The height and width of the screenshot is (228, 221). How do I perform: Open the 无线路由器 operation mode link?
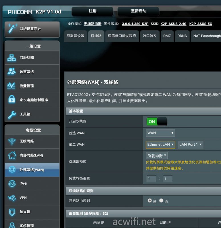[x=93, y=24]
